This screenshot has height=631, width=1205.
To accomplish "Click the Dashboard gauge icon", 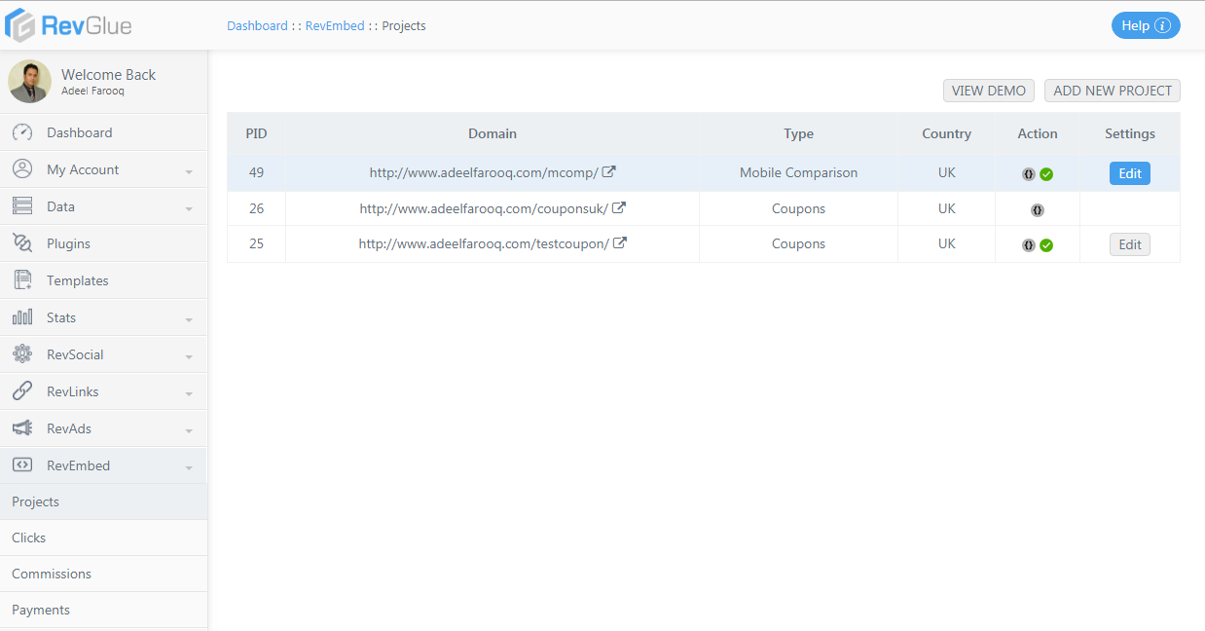I will pyautogui.click(x=22, y=132).
